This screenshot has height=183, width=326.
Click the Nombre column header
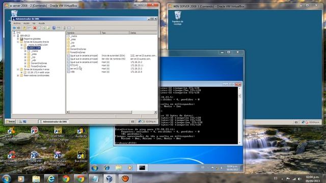84,33
